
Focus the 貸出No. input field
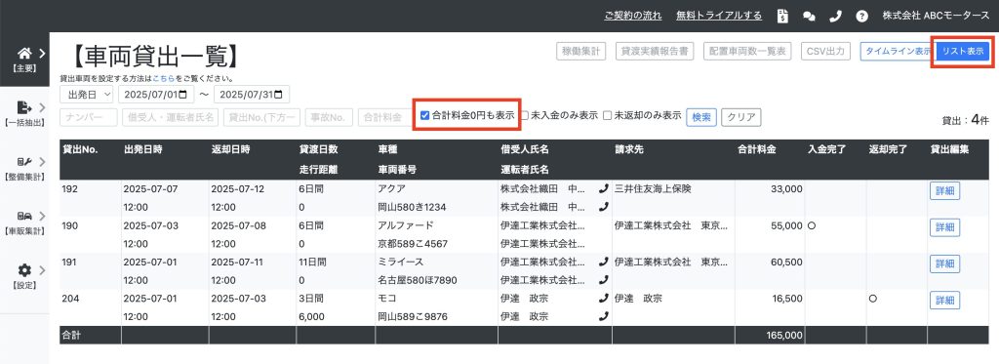click(x=261, y=117)
